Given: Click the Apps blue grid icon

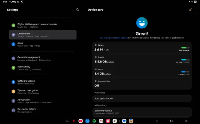Looking at the screenshot, I should (13, 44).
